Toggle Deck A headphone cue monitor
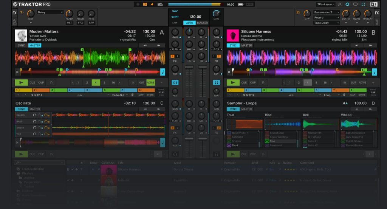Viewport: 387px width, 209px height. pyautogui.click(x=175, y=82)
